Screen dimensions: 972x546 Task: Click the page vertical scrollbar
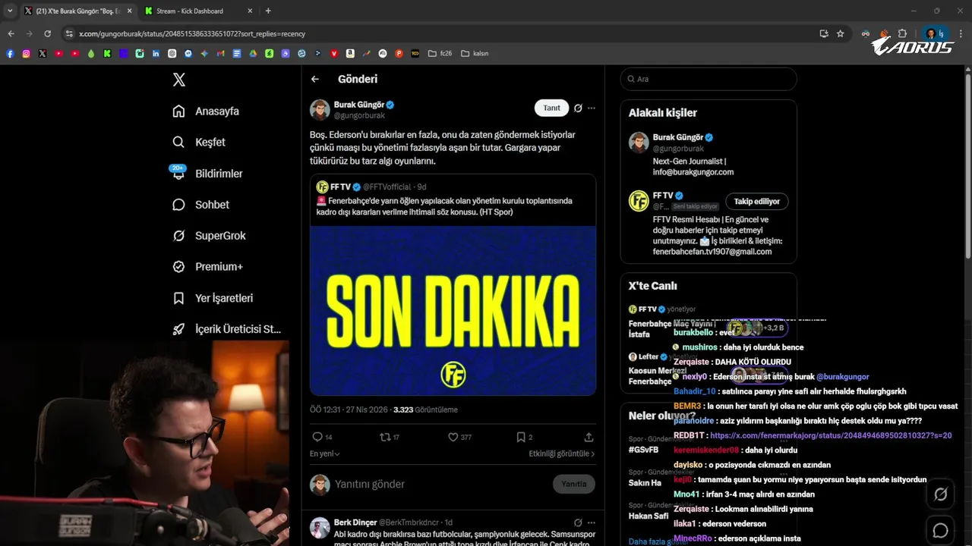(967, 167)
